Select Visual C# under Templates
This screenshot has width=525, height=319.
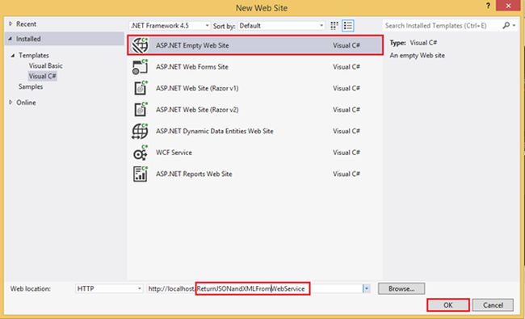[x=43, y=77]
